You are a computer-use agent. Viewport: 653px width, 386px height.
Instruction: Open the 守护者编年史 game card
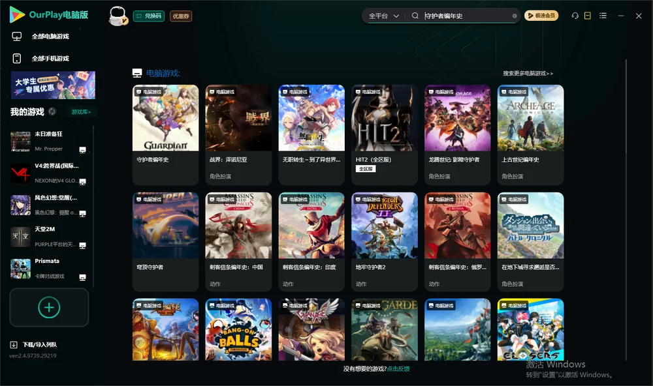click(x=165, y=135)
